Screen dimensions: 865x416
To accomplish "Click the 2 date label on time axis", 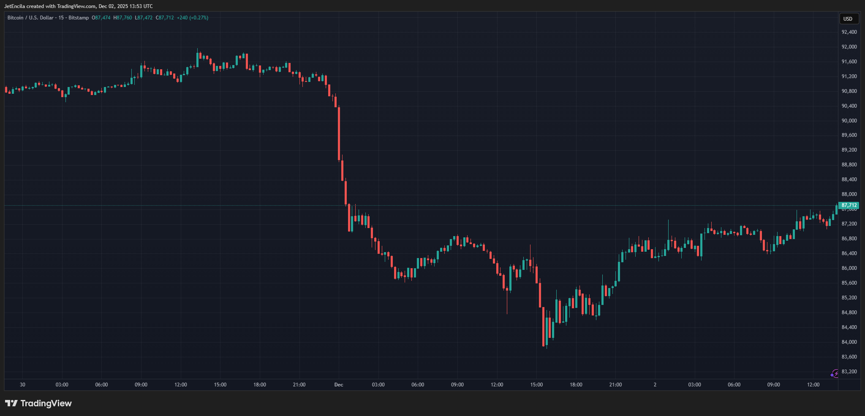I will 655,385.
